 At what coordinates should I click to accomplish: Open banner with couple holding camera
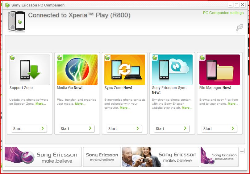tap(161, 157)
